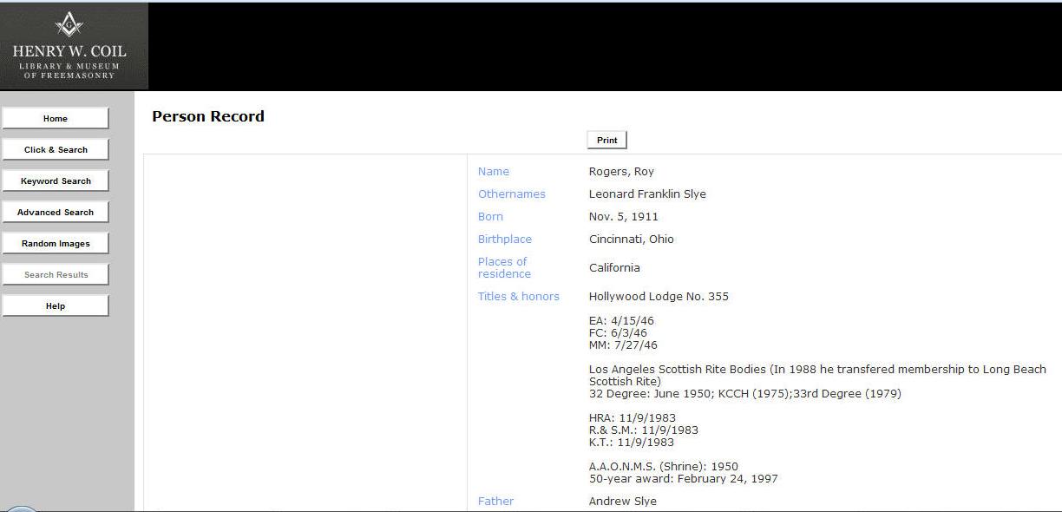Image resolution: width=1062 pixels, height=512 pixels.
Task: Select the 'EA: 4/15/46' line
Action: tap(621, 321)
